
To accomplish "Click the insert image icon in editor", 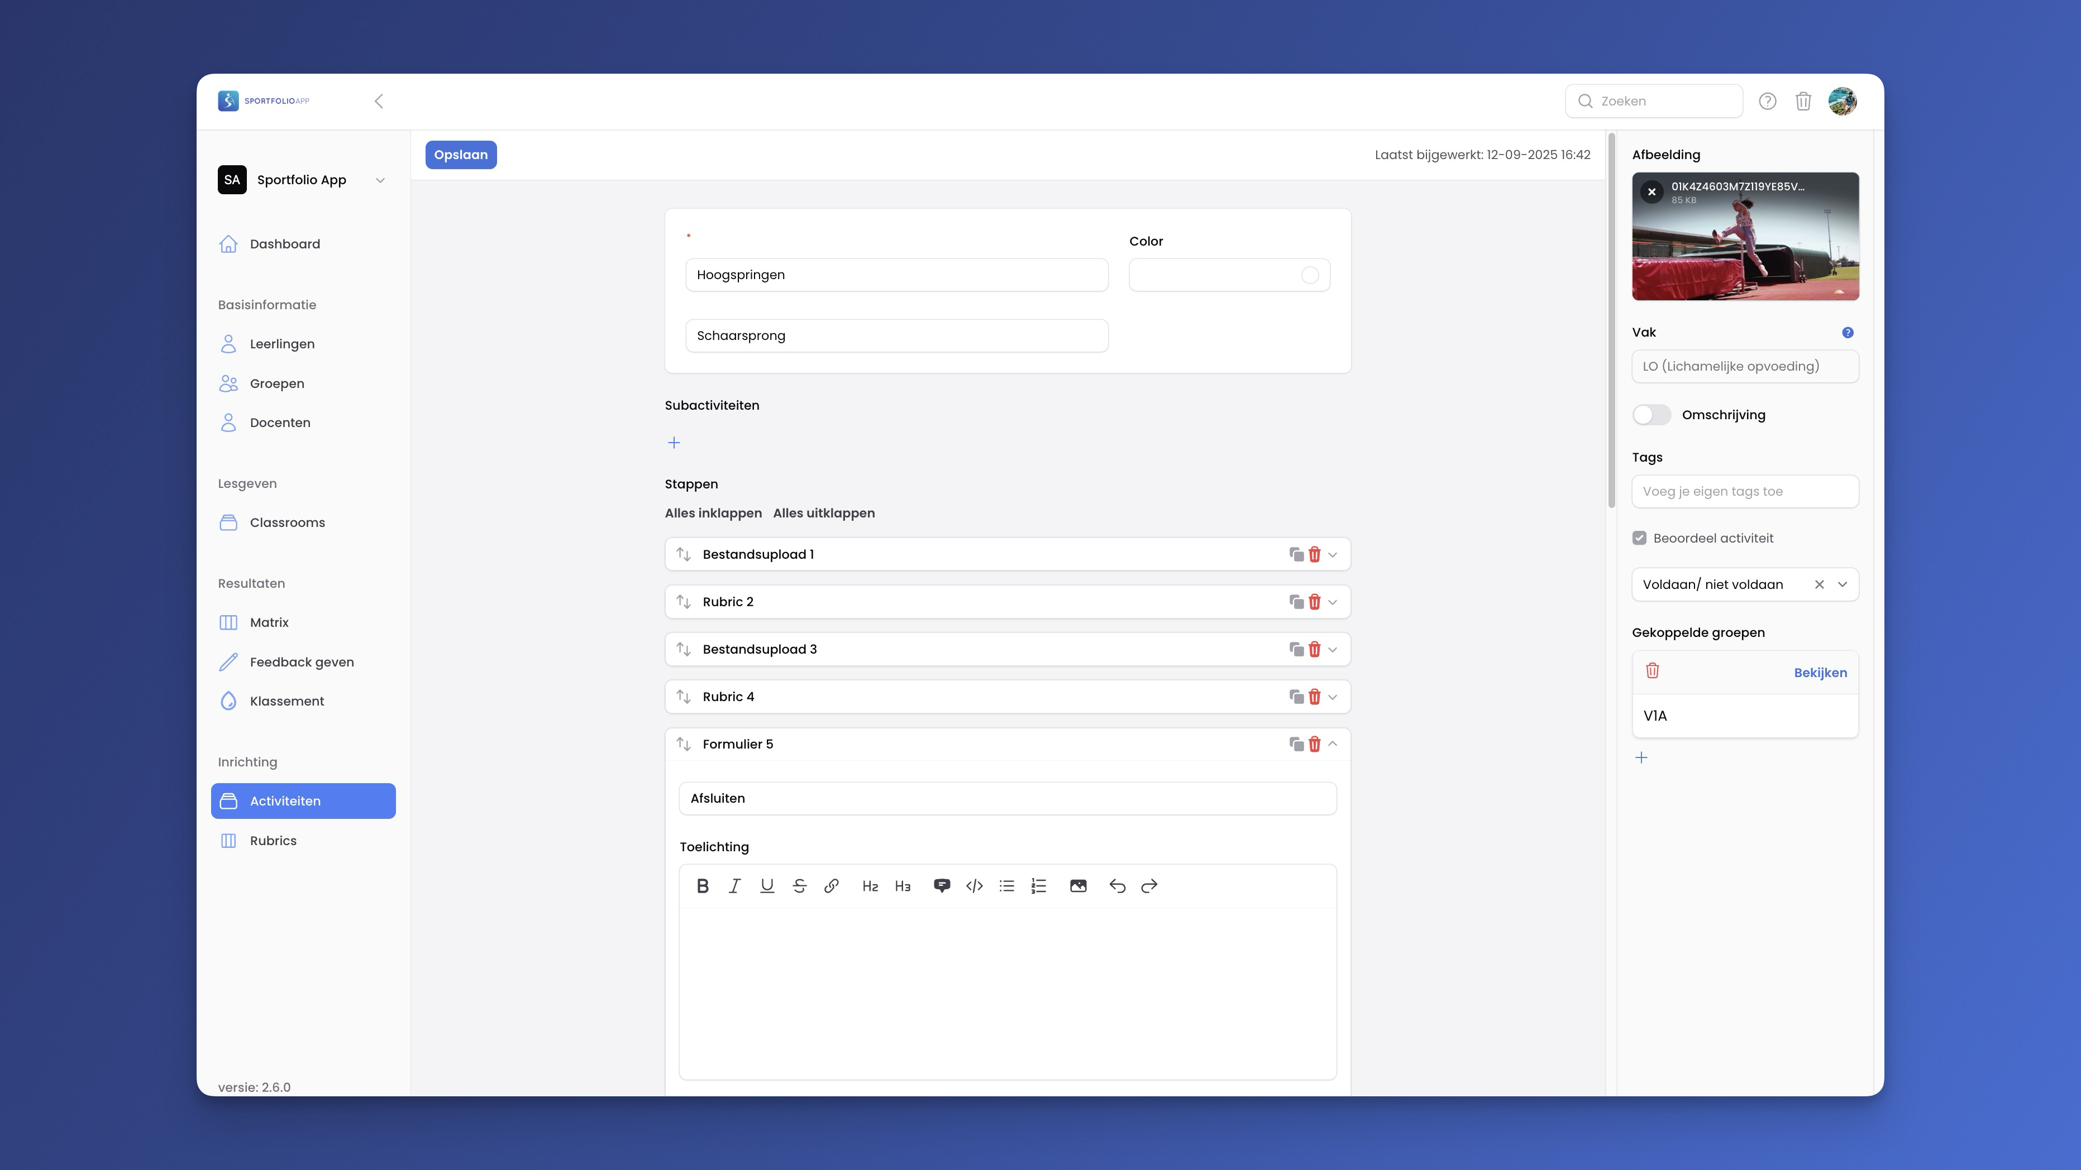I will tap(1078, 886).
